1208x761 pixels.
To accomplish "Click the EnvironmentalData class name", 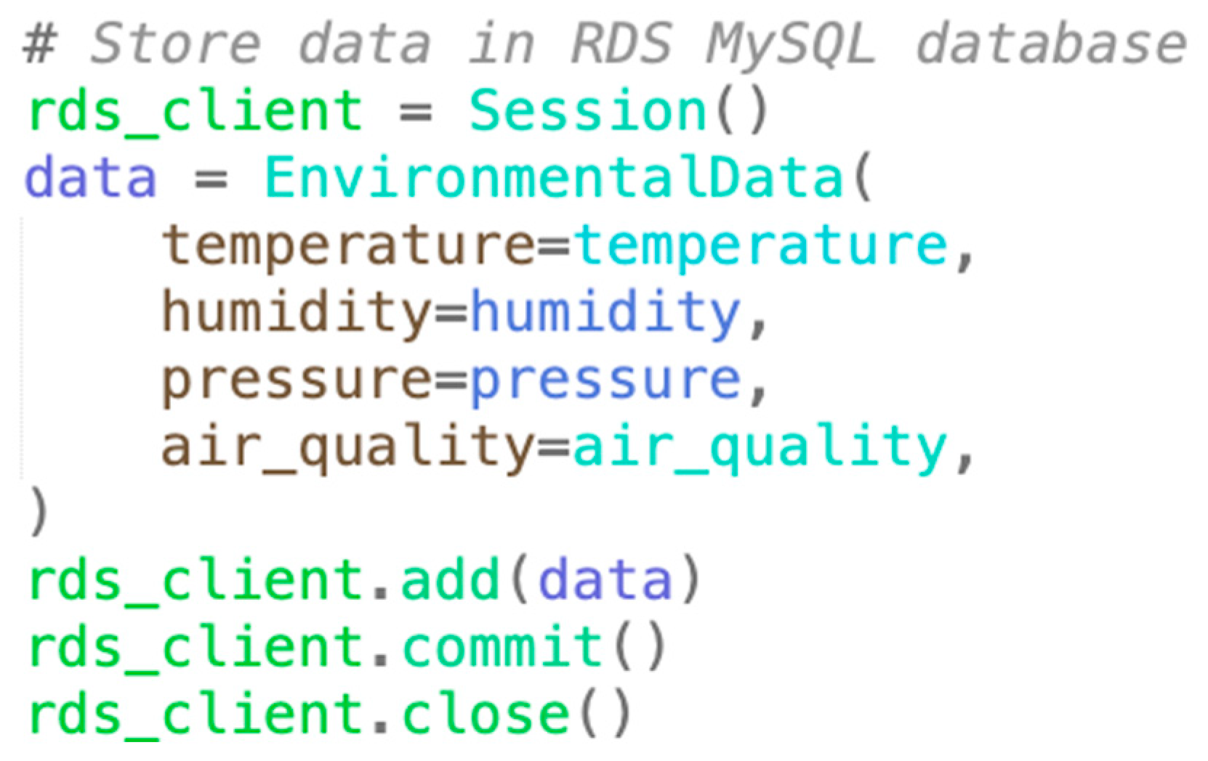I will pos(552,178).
